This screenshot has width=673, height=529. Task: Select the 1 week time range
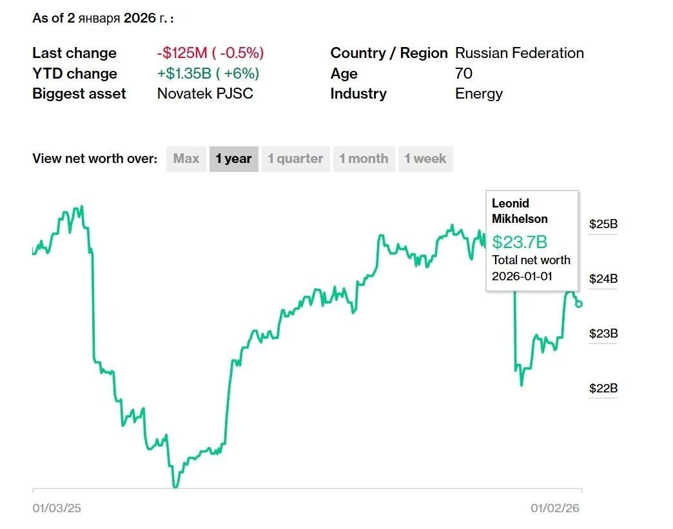click(425, 159)
